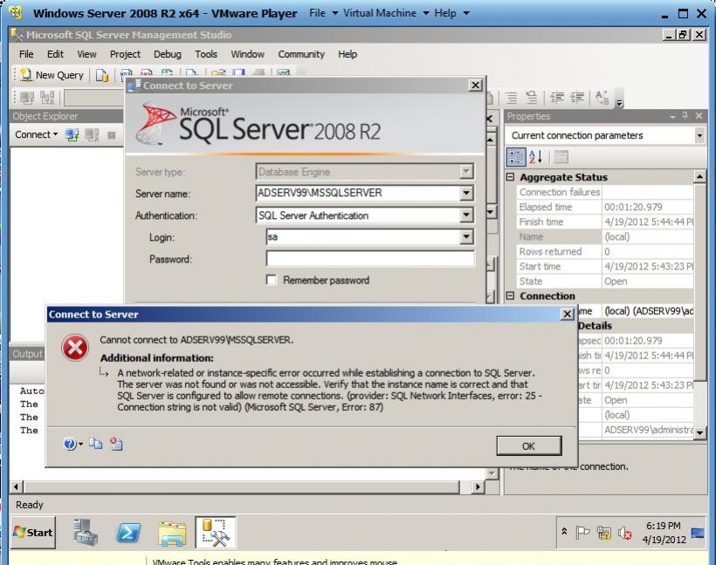Click the Windows Start button
Viewport: 716px width, 565px height.
click(x=33, y=532)
